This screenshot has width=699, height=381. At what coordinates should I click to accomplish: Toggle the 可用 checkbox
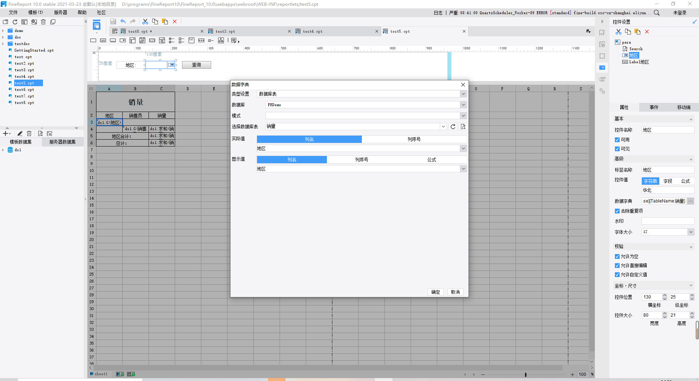pos(617,140)
